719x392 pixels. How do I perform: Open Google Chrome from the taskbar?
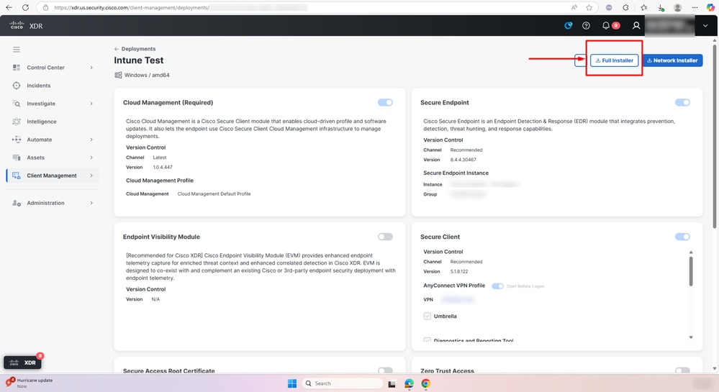tap(425, 383)
